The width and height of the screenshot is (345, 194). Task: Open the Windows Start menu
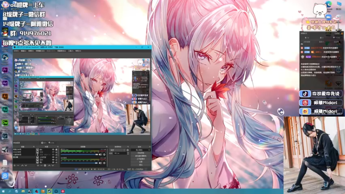[x=3, y=191]
